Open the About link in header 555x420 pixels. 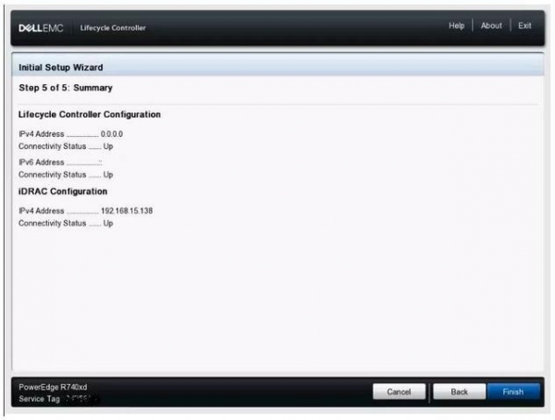[x=491, y=26]
